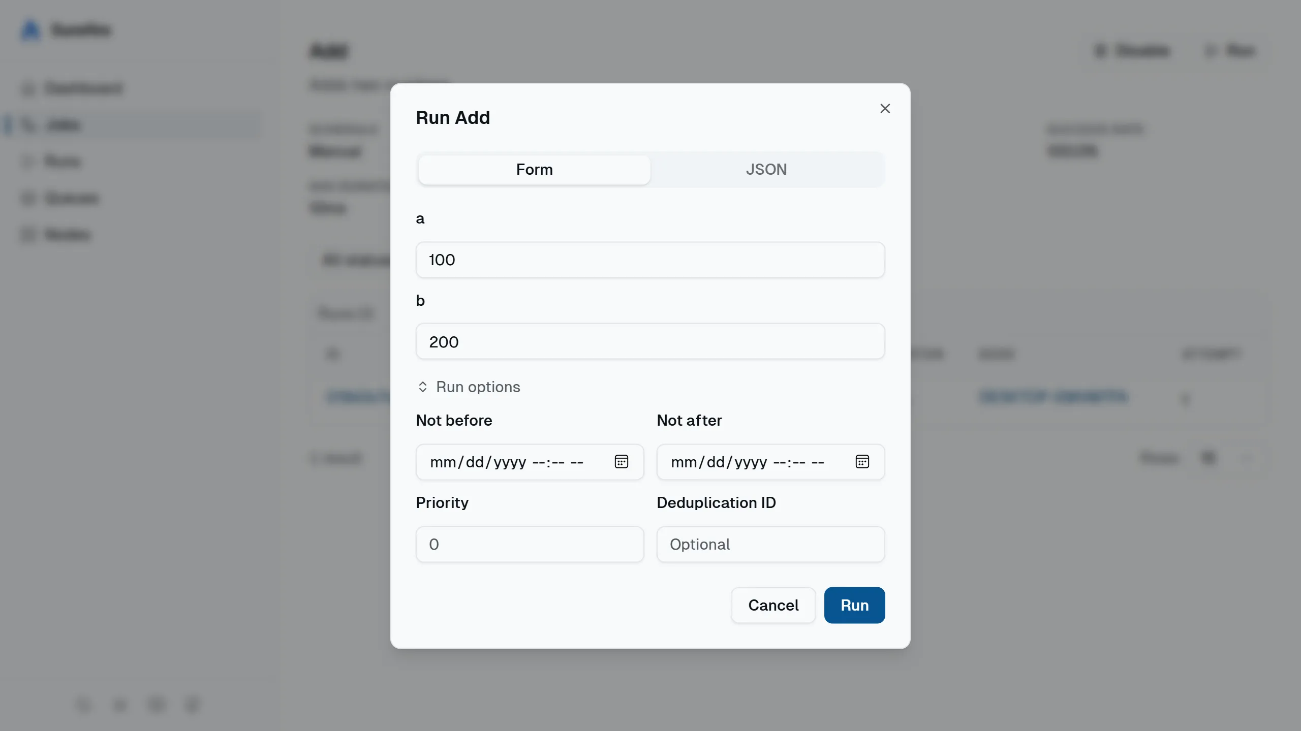Click the app logo in the sidebar
1301x731 pixels.
pyautogui.click(x=31, y=30)
